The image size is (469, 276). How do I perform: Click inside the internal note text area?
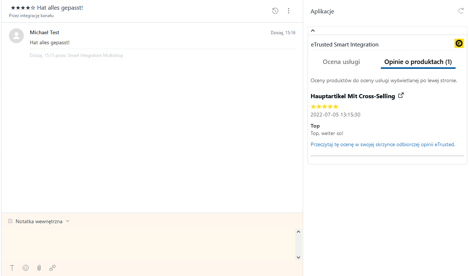[x=149, y=244]
